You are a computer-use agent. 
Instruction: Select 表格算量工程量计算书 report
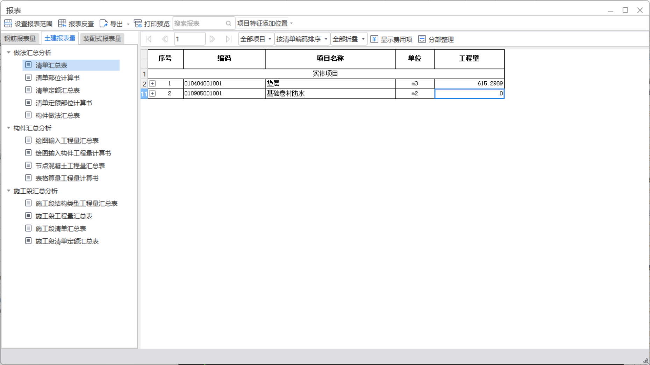pos(67,178)
